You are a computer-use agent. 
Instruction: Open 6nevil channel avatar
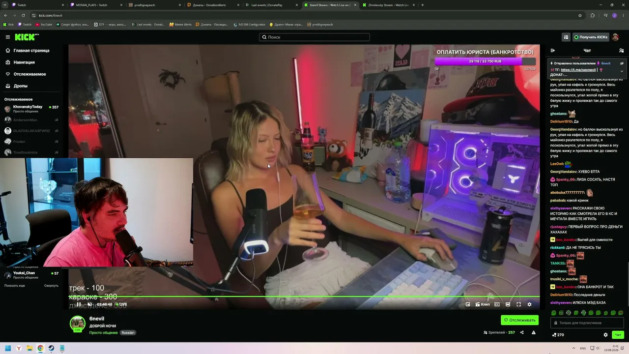tap(77, 324)
